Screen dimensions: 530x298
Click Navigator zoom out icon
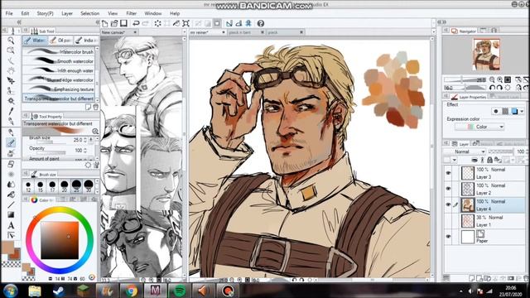492,79
